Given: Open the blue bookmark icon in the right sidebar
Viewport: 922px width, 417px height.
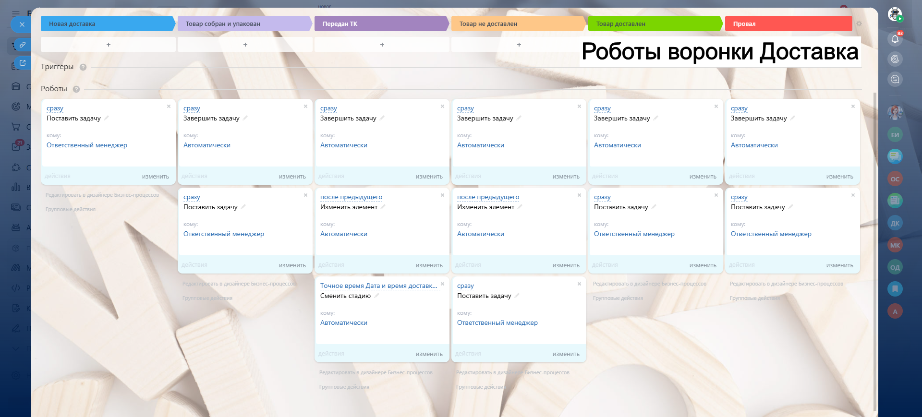Looking at the screenshot, I should click(x=895, y=289).
